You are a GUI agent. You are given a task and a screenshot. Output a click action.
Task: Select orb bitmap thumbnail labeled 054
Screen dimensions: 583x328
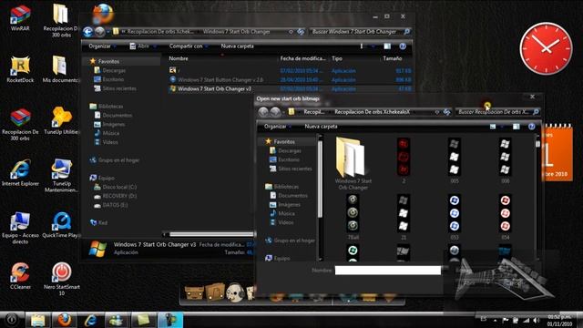point(505,217)
